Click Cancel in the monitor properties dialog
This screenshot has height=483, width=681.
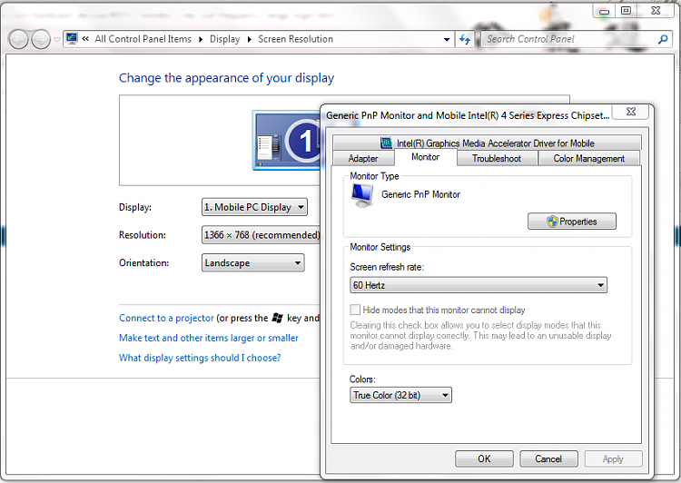pos(548,459)
